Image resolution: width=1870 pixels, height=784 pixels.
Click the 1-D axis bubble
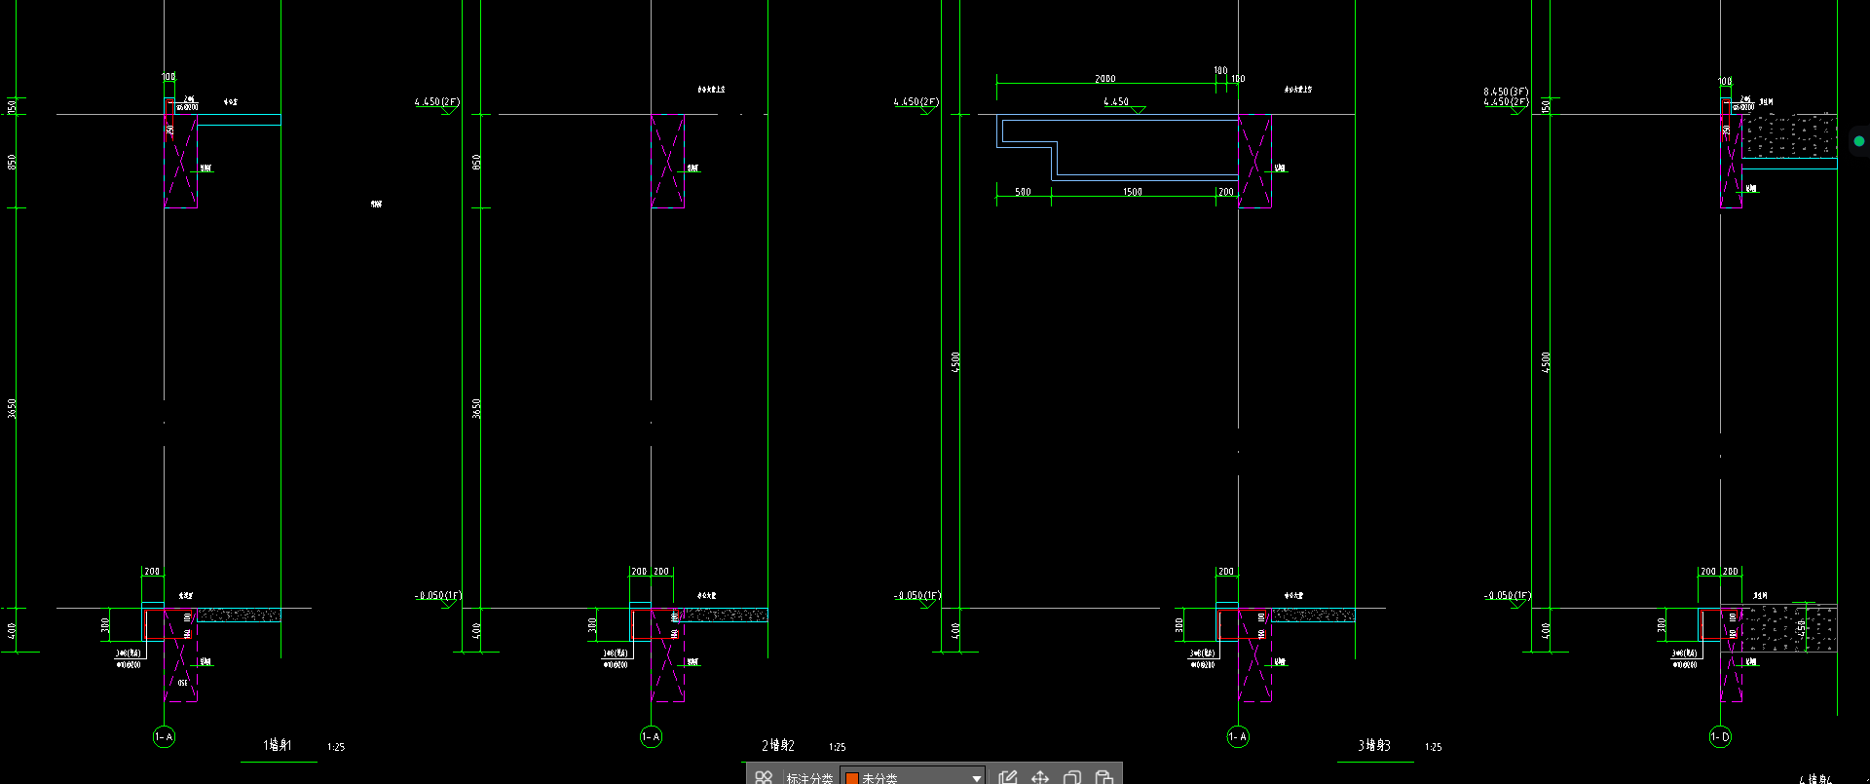pyautogui.click(x=1720, y=737)
